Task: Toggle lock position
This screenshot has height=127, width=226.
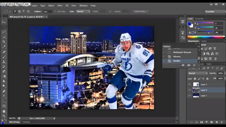Action: click(x=203, y=79)
